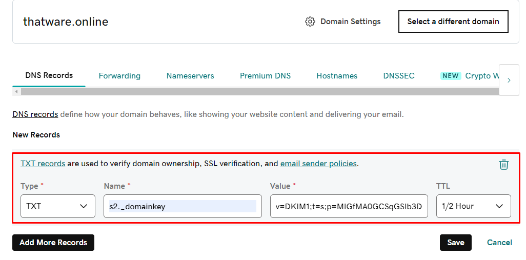
Task: Click the TTL field label
Action: tap(443, 186)
